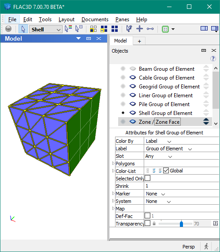Viewport: 220px width, 252px height.
Task: Click the crosshair center tool icon
Action: [140, 29]
